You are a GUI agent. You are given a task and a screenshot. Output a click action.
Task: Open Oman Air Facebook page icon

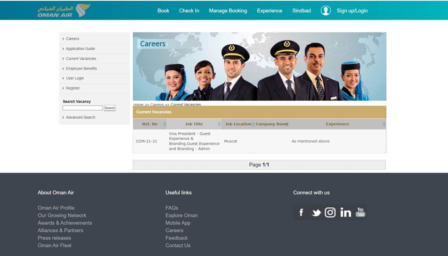click(301, 212)
